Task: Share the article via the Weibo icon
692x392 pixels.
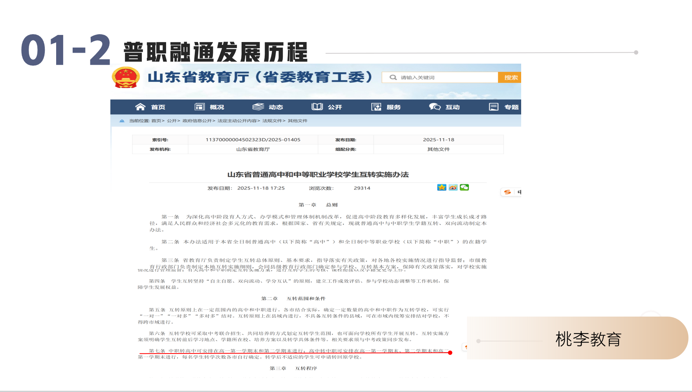Action: (x=453, y=187)
